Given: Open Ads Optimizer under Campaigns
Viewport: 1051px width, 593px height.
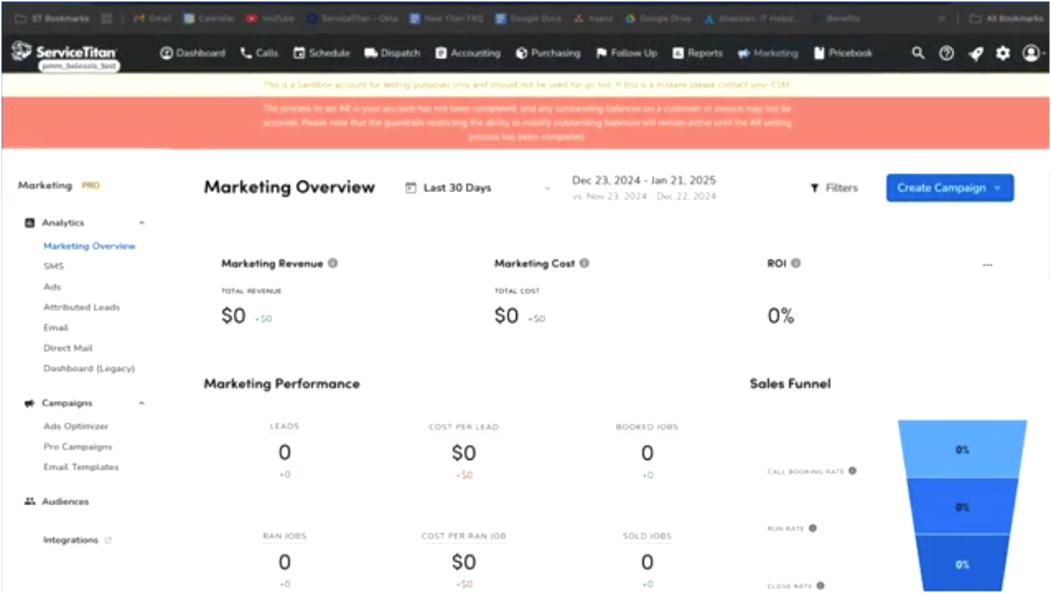Looking at the screenshot, I should coord(76,426).
